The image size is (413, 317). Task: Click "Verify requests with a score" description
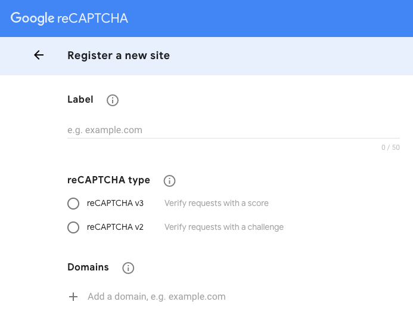click(x=216, y=203)
